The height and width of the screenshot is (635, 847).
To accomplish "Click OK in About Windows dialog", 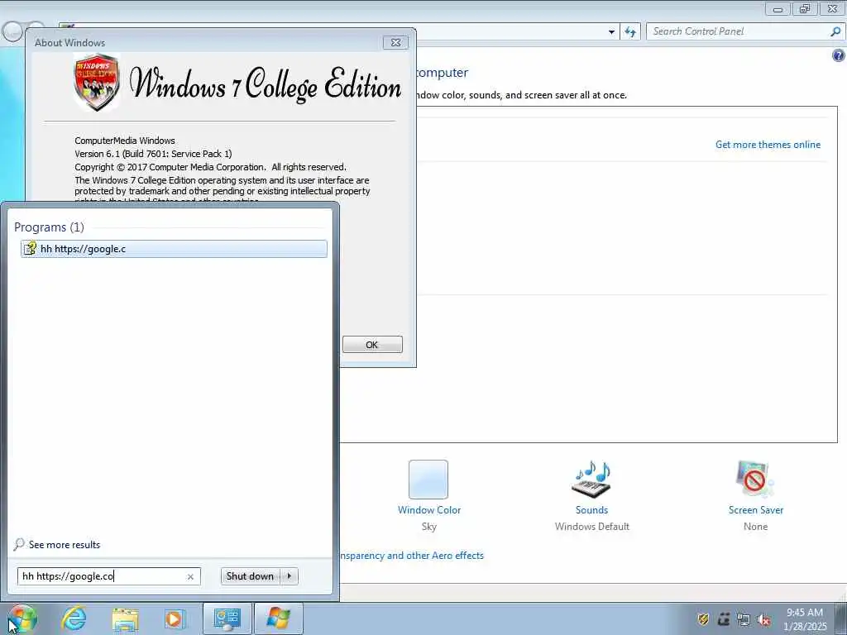I will [x=372, y=345].
